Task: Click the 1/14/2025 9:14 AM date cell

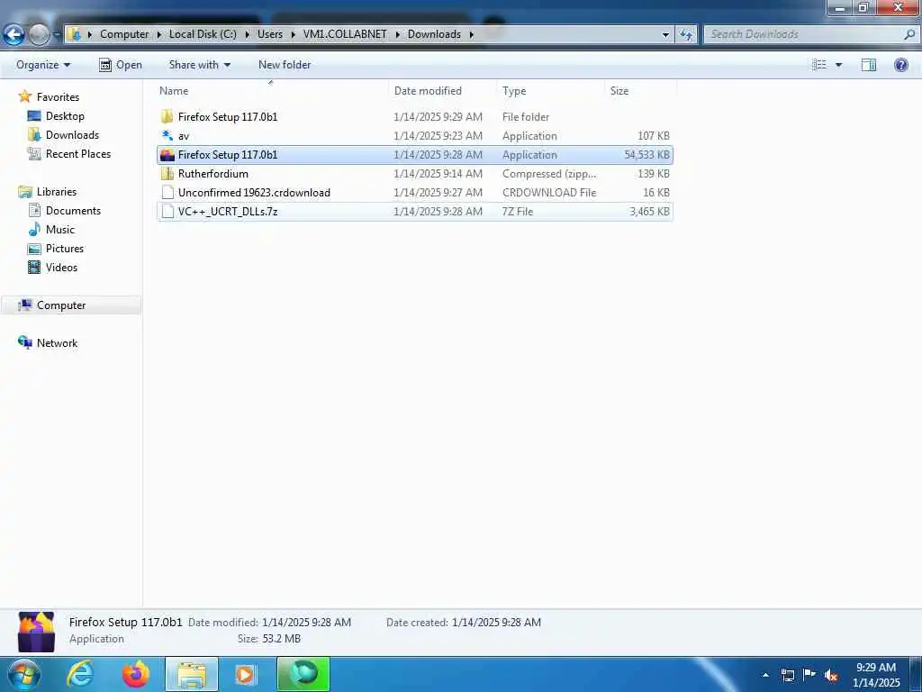Action: coord(438,174)
